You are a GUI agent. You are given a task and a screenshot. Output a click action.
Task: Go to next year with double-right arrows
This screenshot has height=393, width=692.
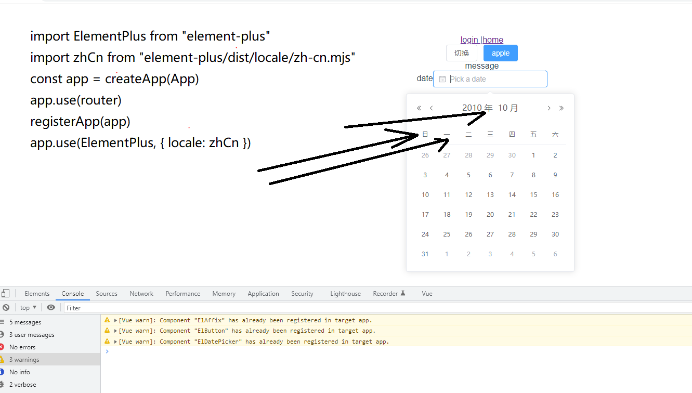tap(562, 108)
